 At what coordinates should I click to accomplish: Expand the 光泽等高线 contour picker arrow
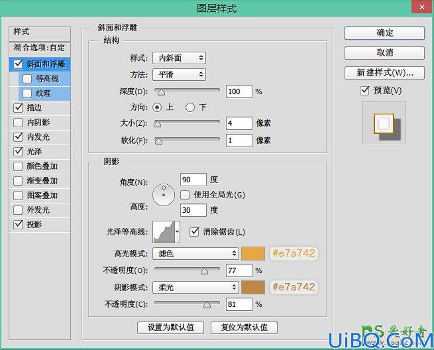tap(177, 232)
